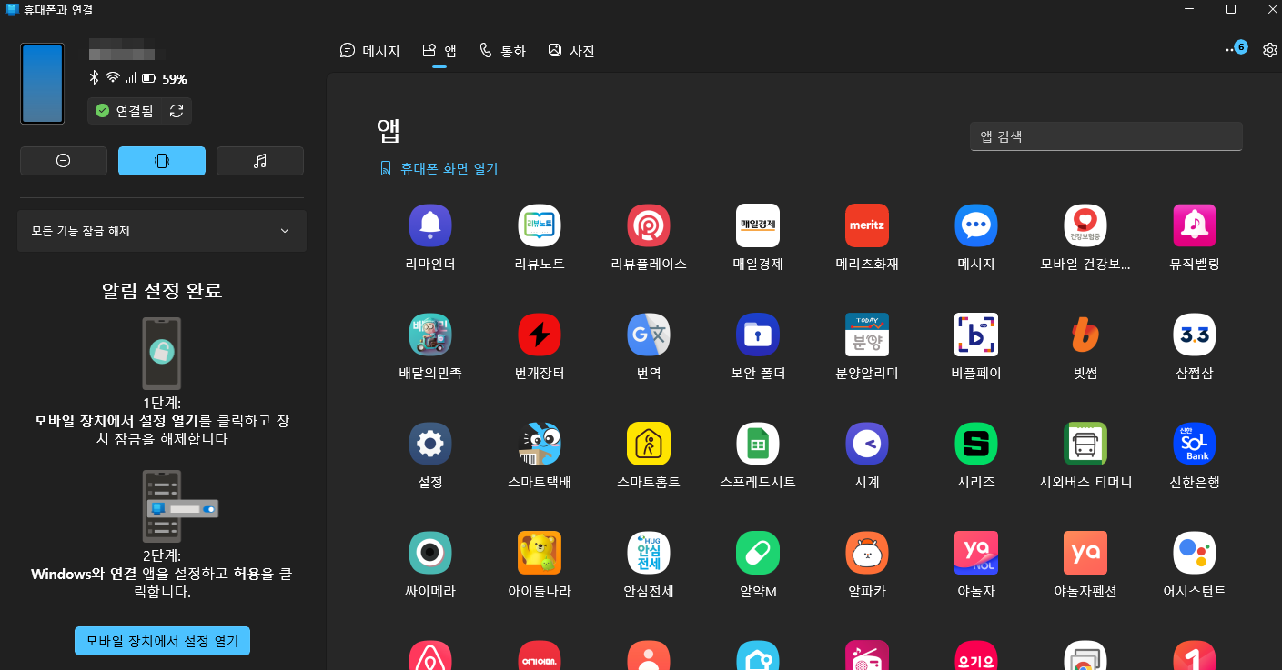Open the 스마트홈트 app icon
Screen dimensions: 1282x670
[x=649, y=444]
